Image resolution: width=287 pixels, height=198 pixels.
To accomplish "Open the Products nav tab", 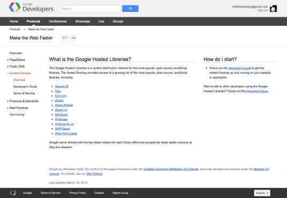I will coord(33,21).
